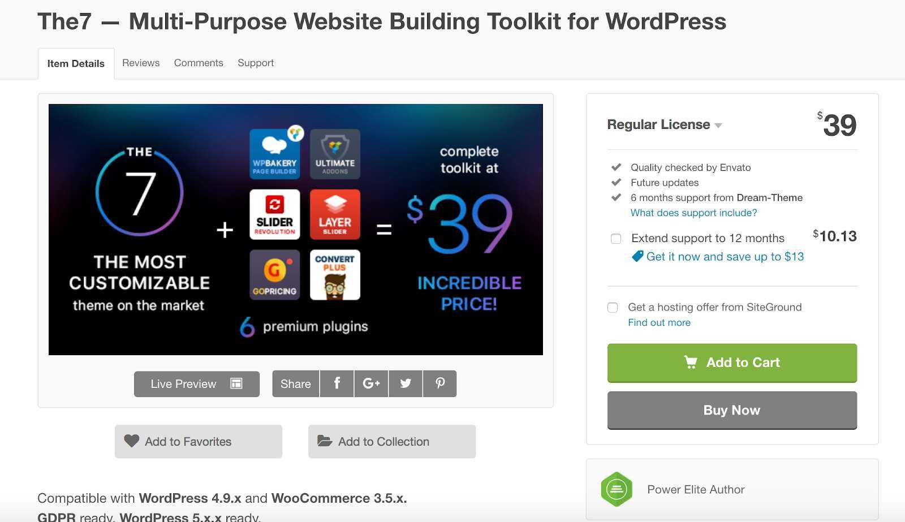Click the blue price tag savings icon

(637, 256)
